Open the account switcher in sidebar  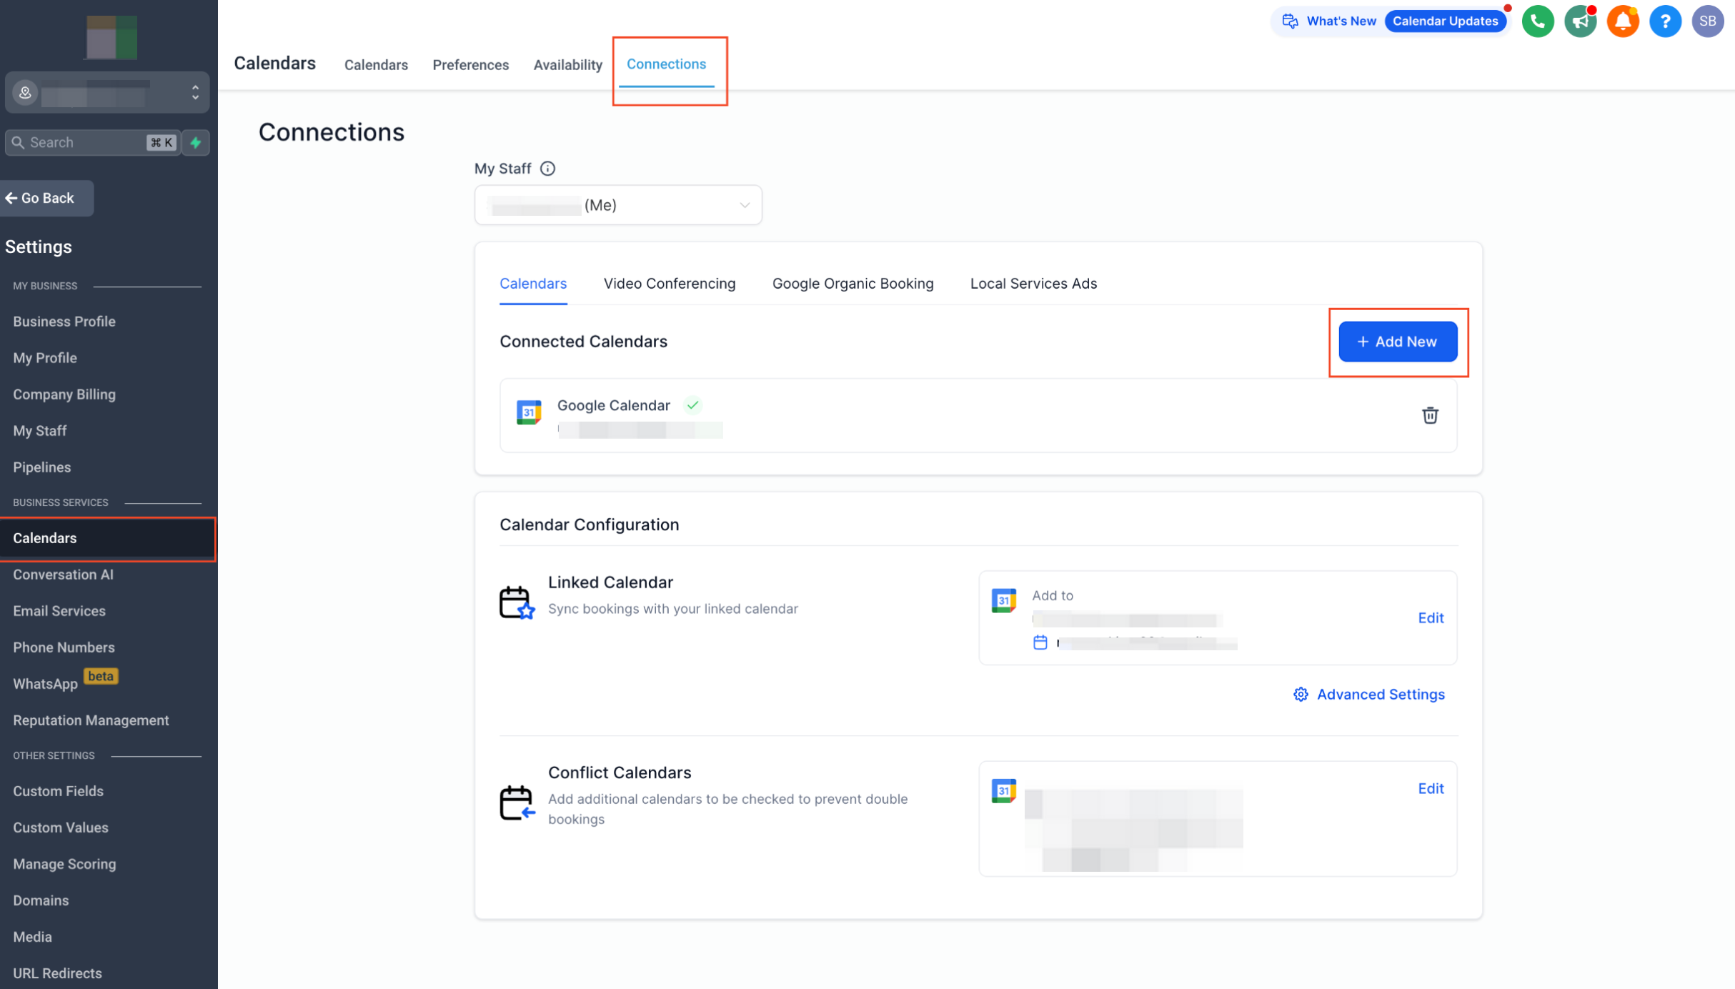[x=107, y=92]
